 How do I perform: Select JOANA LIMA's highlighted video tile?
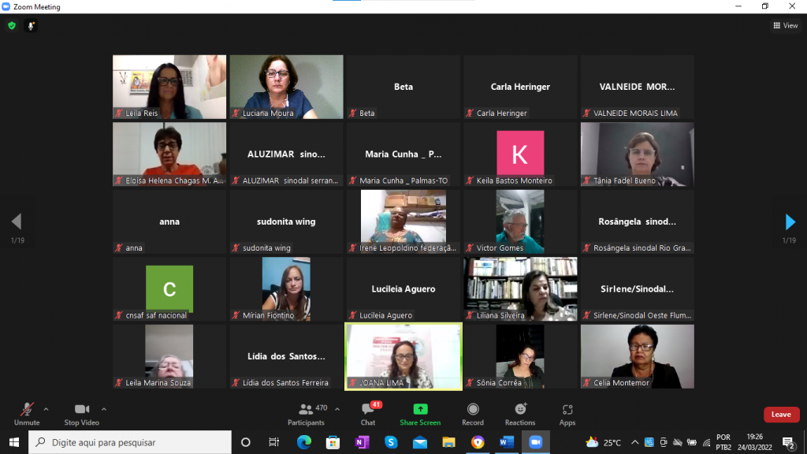click(403, 356)
